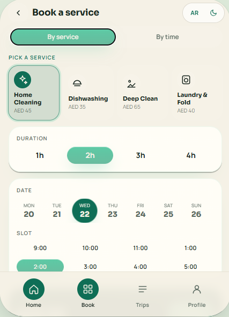Select Monday 20 in date row
This screenshot has width=229, height=317.
[x=29, y=211]
